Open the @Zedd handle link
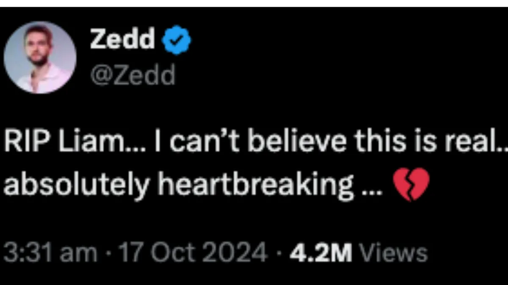508x285 pixels. pyautogui.click(x=132, y=75)
